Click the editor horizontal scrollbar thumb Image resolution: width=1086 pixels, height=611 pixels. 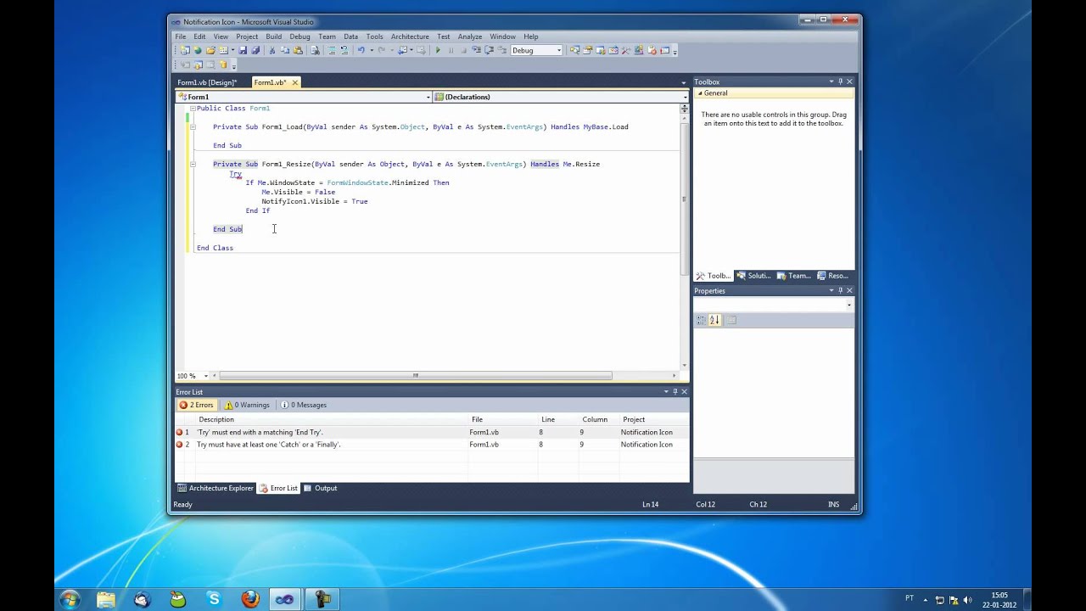[x=416, y=375]
